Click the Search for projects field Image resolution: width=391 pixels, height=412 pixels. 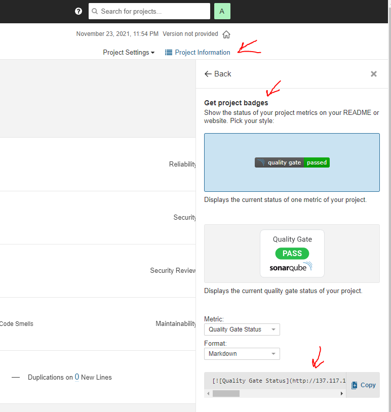(149, 11)
